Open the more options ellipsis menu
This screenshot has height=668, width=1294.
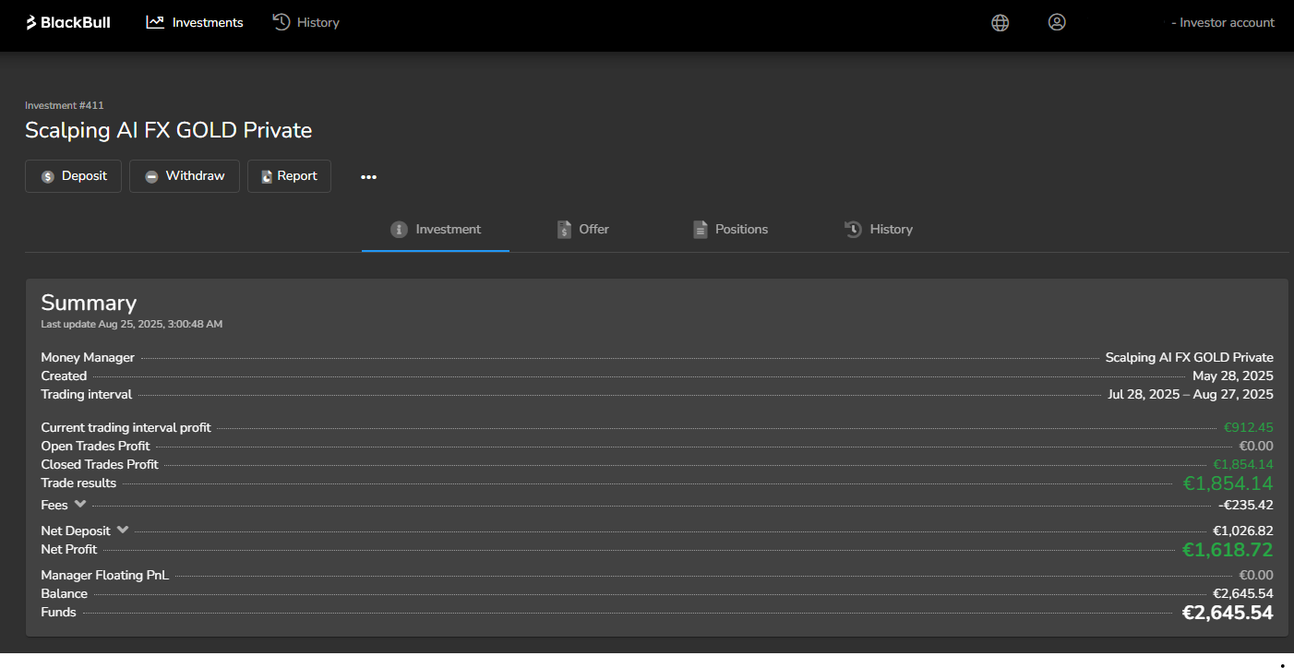[x=368, y=176]
